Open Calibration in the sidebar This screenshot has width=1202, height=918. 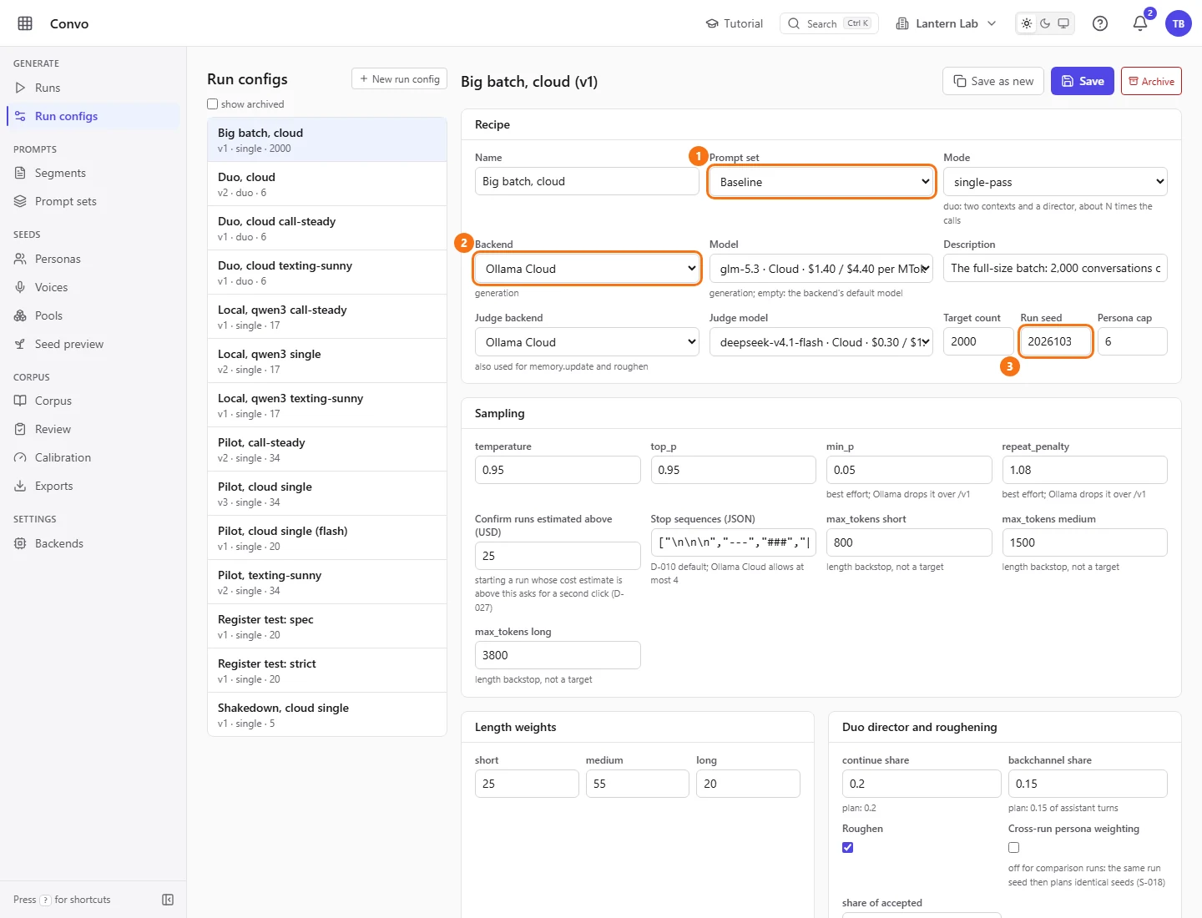click(93, 457)
